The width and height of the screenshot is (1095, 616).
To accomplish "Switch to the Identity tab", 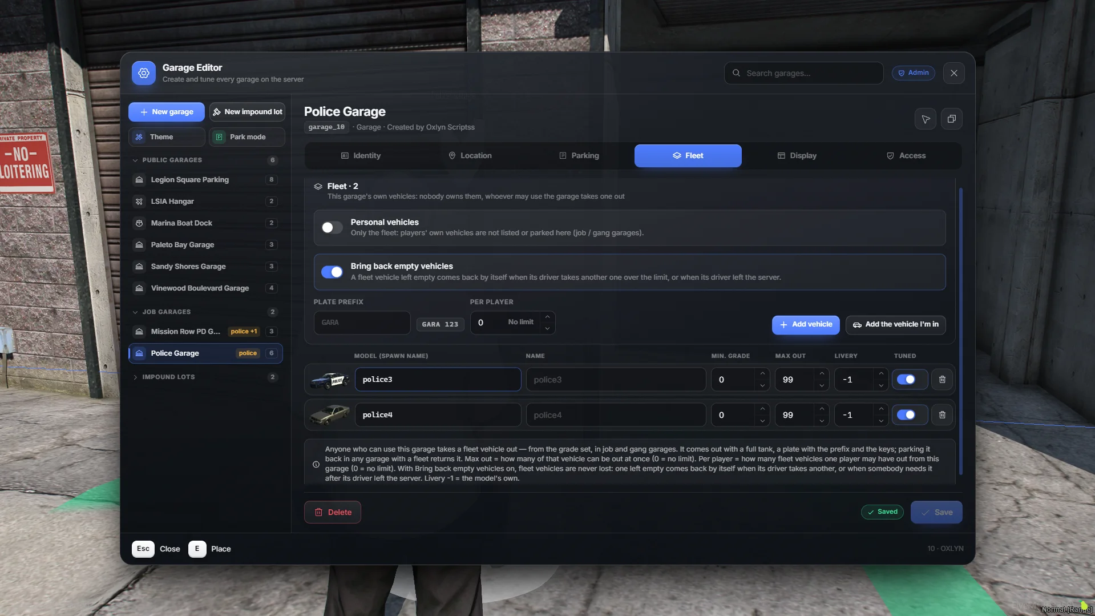I will pyautogui.click(x=361, y=156).
